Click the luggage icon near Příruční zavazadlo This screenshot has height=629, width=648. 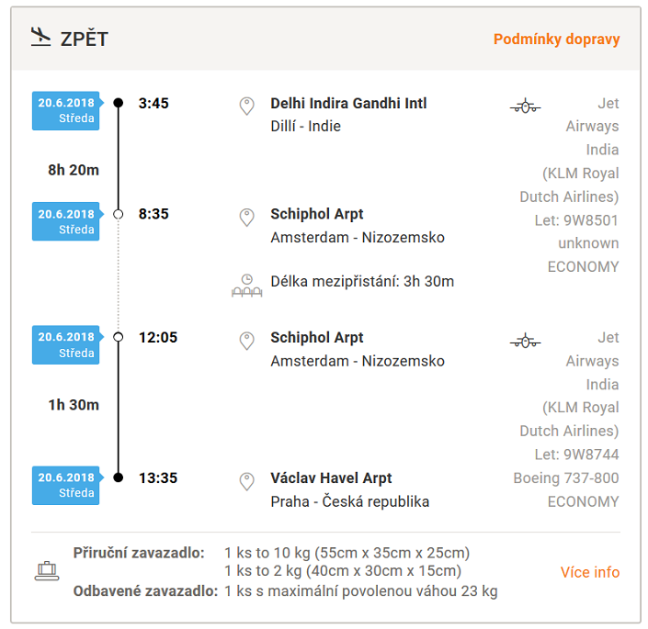tap(47, 571)
